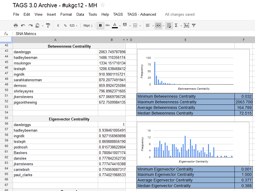Image resolution: width=255 pixels, height=191 pixels.
Task: Open the Data menu
Action: pos(80,14)
